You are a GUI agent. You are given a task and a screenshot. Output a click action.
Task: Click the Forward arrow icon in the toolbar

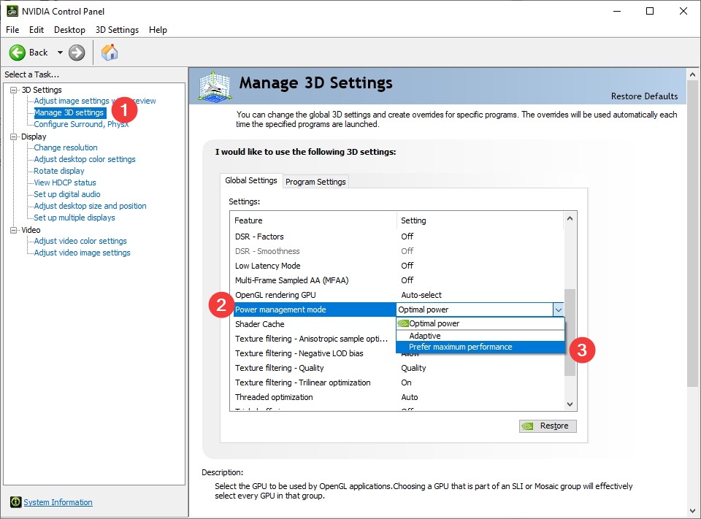point(77,53)
